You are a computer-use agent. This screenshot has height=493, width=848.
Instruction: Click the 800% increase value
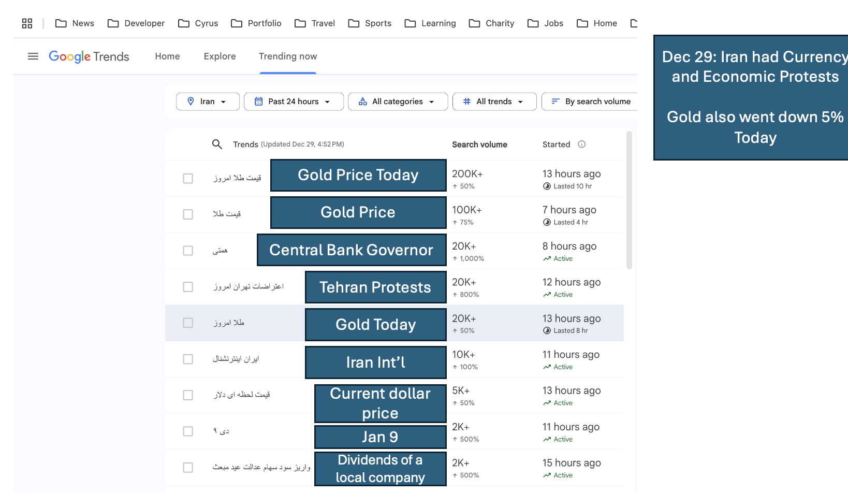(x=469, y=295)
